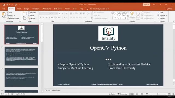Click the Undo arrow icon
The height and width of the screenshot is (98, 175).
tap(7, 5)
